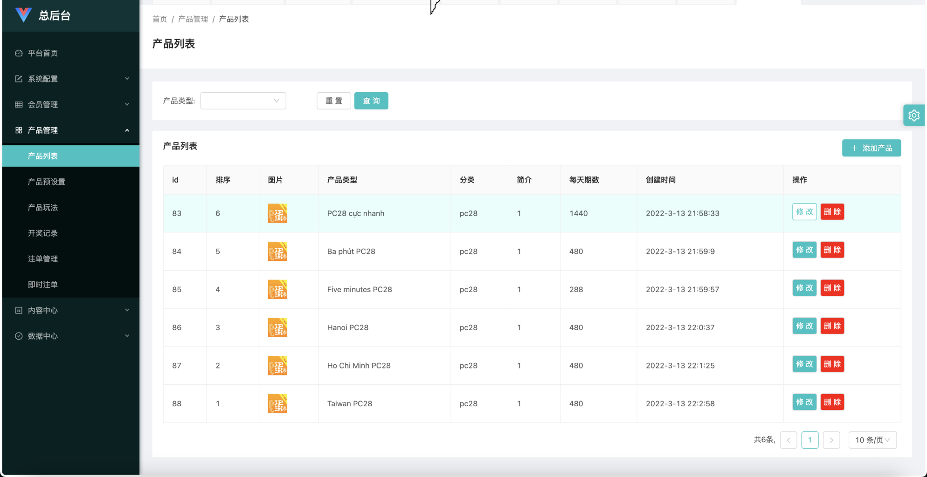Switch to 产品预设置 menu item
Screen dimensions: 927x477
point(46,182)
